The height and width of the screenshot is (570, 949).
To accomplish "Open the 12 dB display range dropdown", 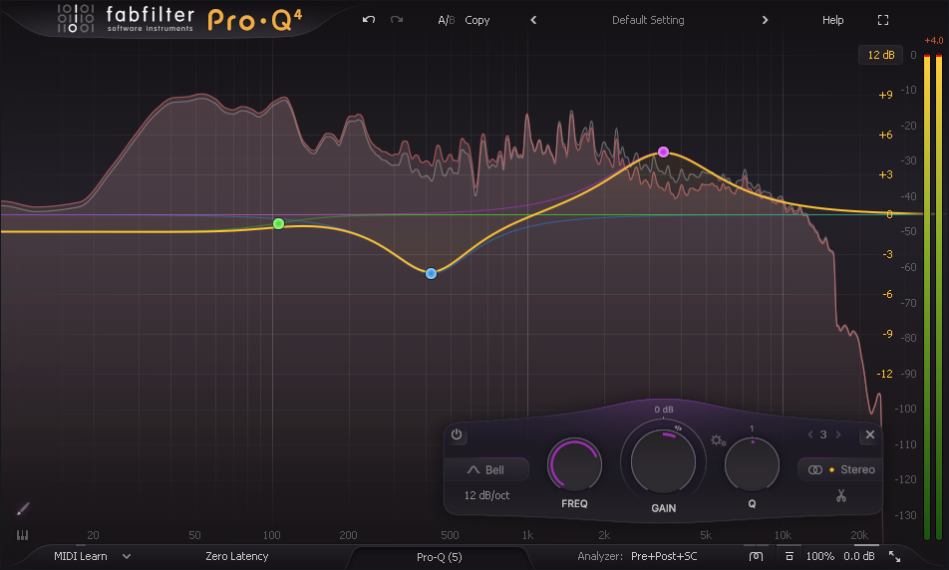I will pos(880,55).
